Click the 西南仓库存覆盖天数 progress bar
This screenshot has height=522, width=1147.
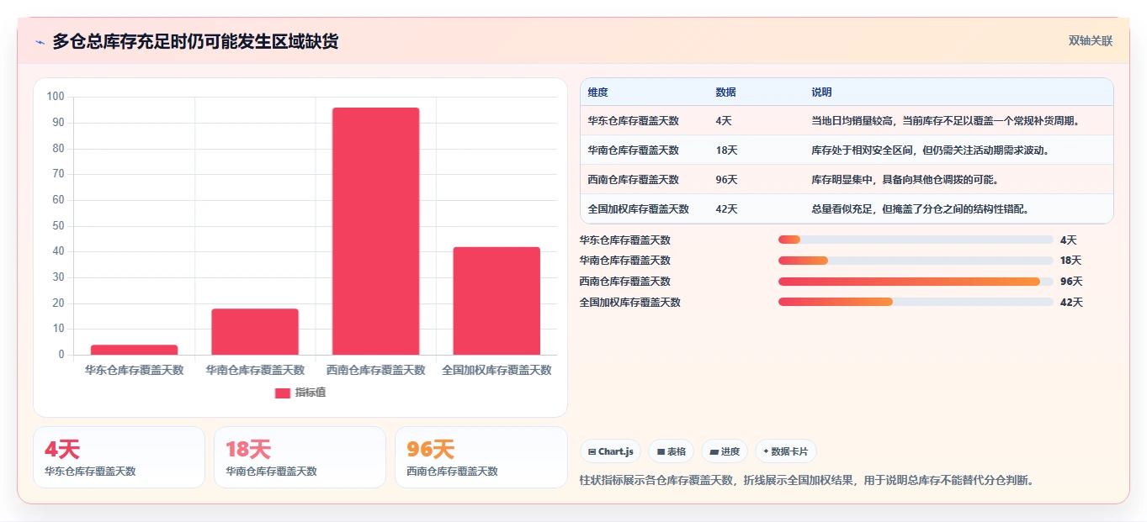pyautogui.click(x=916, y=282)
